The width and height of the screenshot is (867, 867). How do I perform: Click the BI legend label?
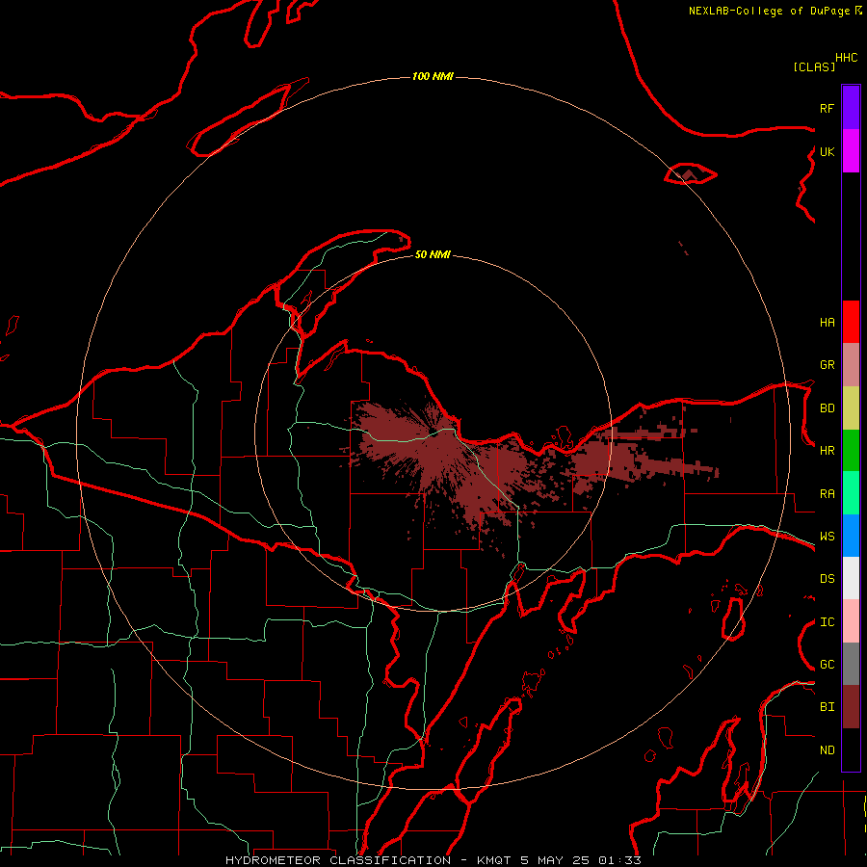point(827,707)
